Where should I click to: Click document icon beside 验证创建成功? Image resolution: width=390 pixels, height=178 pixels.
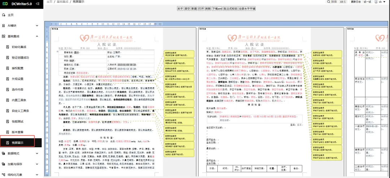8,58
